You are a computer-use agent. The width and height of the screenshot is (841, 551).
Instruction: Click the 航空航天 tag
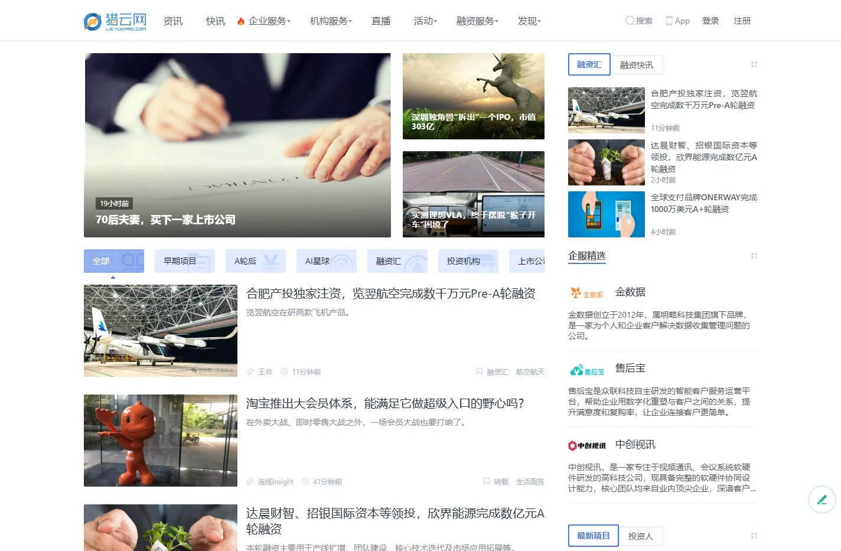click(x=530, y=371)
